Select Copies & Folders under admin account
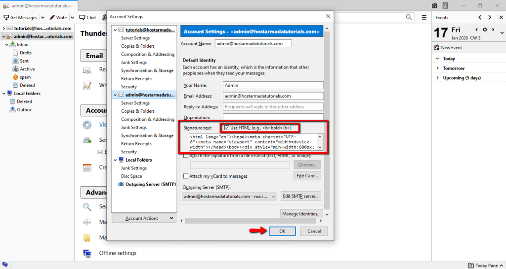The image size is (506, 269). tap(138, 111)
